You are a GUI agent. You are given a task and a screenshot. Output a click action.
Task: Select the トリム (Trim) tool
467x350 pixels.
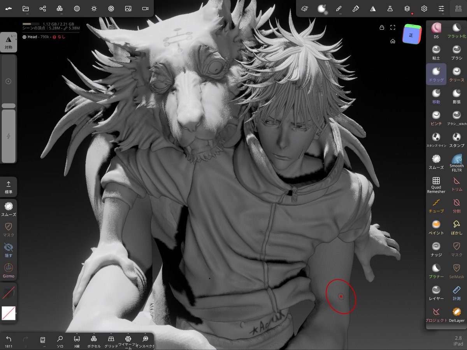point(456,184)
